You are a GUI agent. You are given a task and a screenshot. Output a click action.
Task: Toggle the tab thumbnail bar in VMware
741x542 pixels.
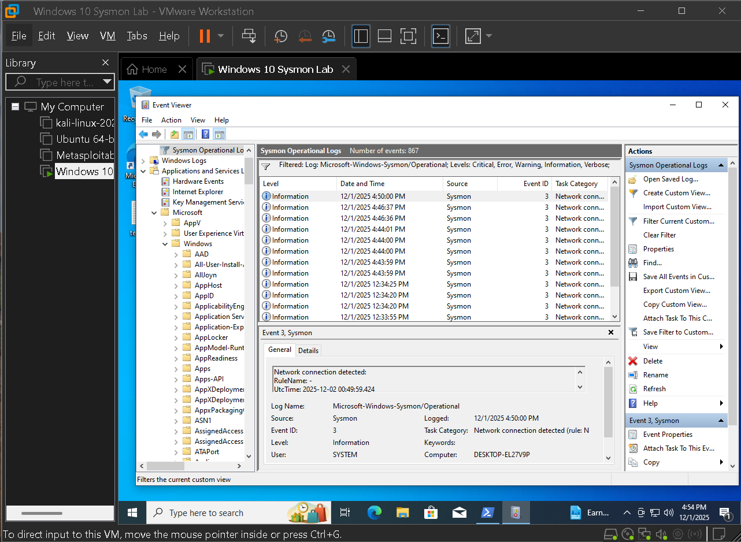coord(384,36)
